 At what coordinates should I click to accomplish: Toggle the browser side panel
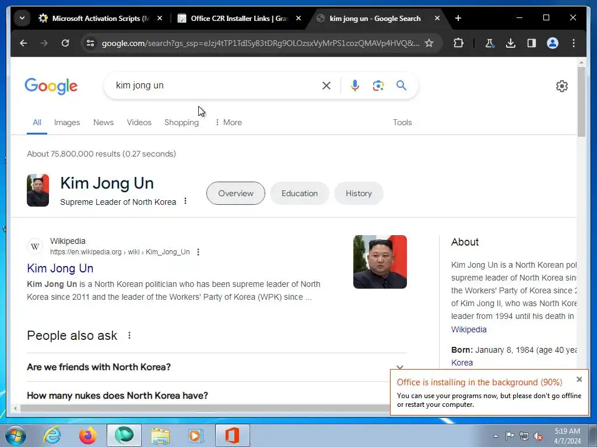click(x=532, y=43)
